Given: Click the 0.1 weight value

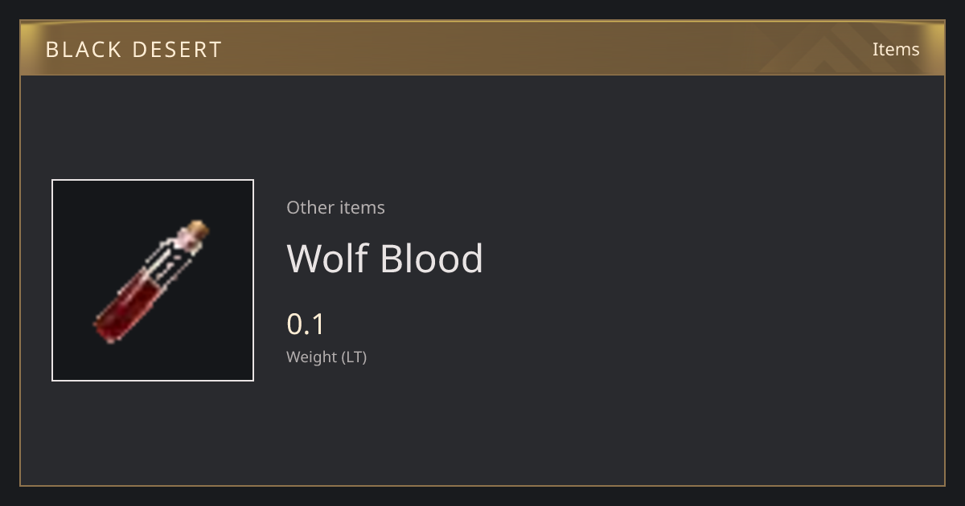Looking at the screenshot, I should [306, 324].
